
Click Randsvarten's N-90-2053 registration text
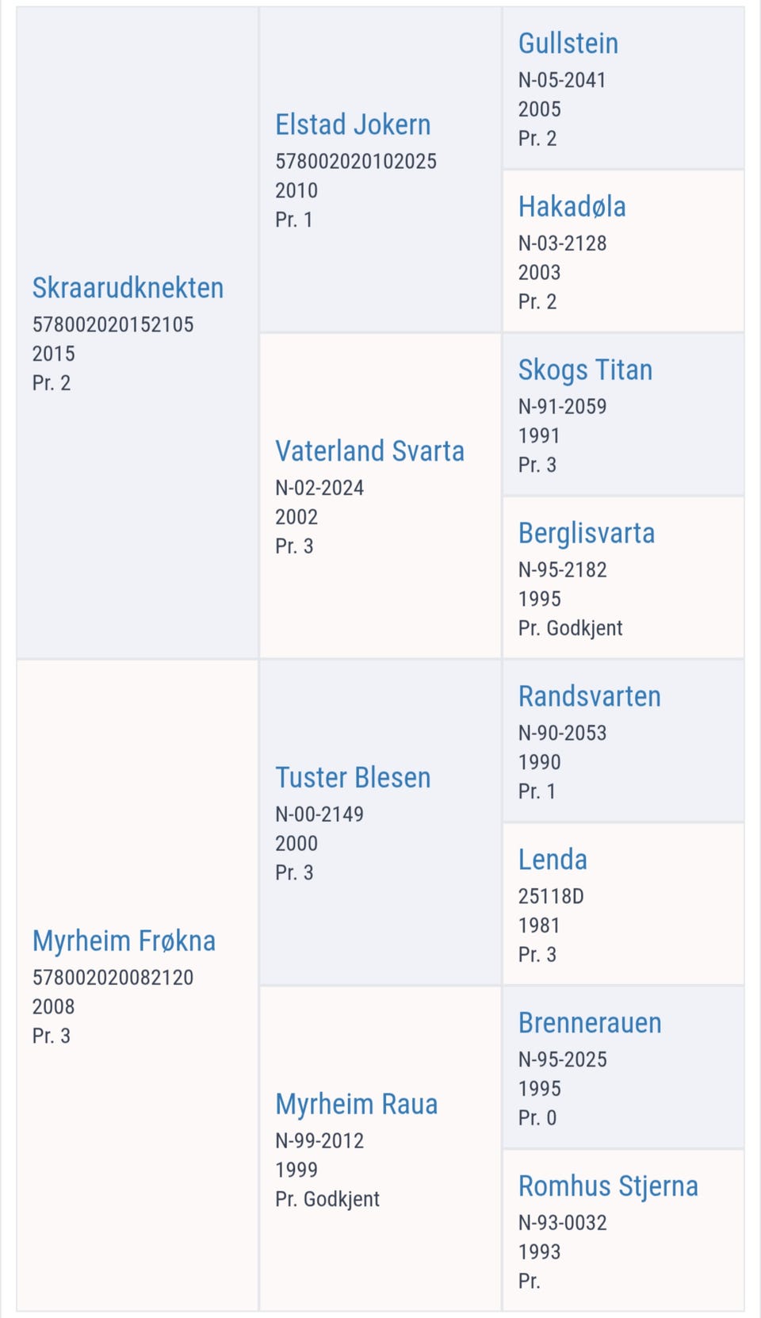point(562,733)
